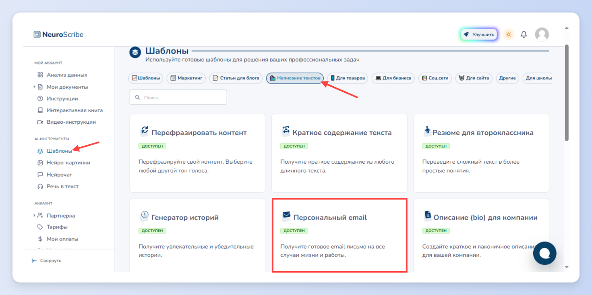592x295 pixels.
Task: Click the Речь в текст headphones icon
Action: click(40, 187)
